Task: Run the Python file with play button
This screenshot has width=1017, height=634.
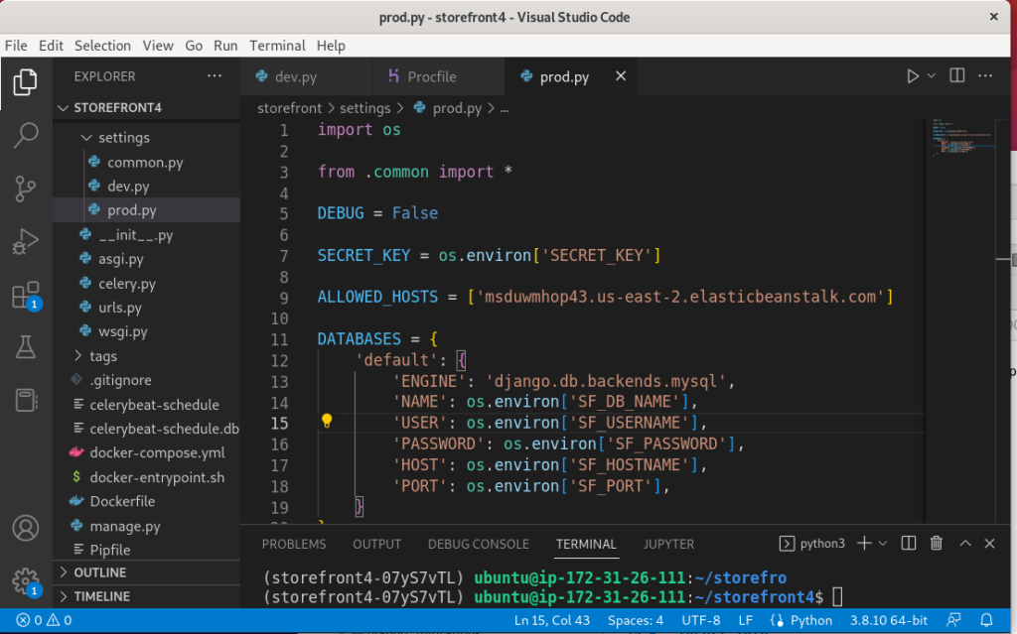Action: pos(913,76)
